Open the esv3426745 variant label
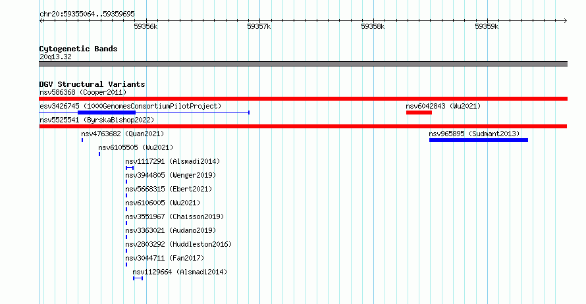Viewport: 586px width, 304px height. [x=130, y=106]
